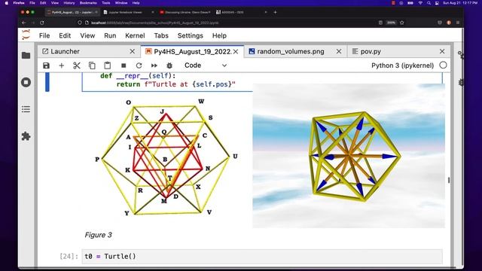Image resolution: width=482 pixels, height=271 pixels.
Task: Restart kernel and run all cells
Action: click(x=154, y=65)
